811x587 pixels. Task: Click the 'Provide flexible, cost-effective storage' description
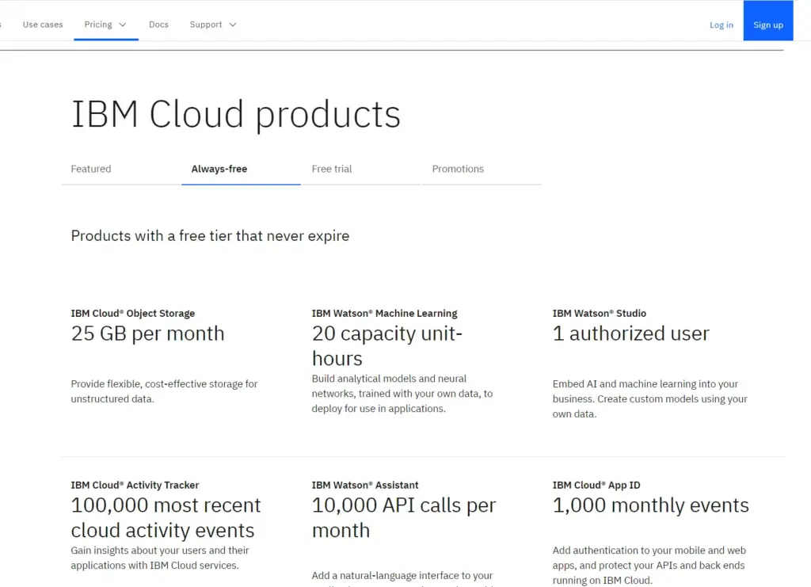coord(164,391)
